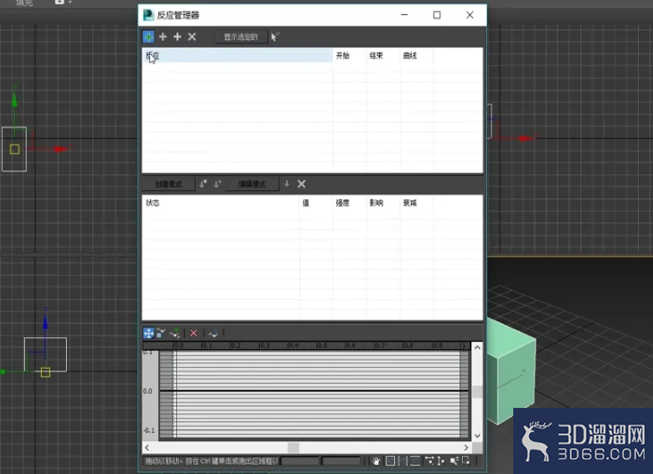Select the Zoom Vertically tool
The height and width of the screenshot is (474, 653).
click(441, 461)
